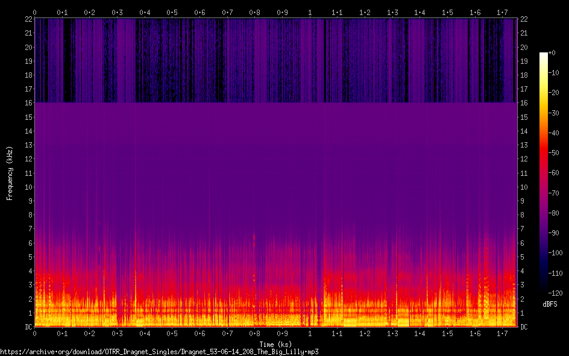Select the "0" tick on top time axis

[35, 12]
